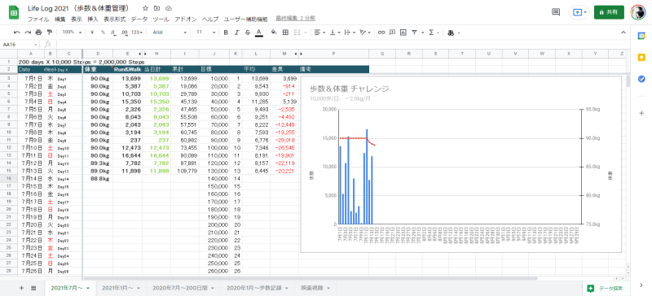The width and height of the screenshot is (652, 296).
Task: Open the vertical align dropdown
Action: coord(335,33)
